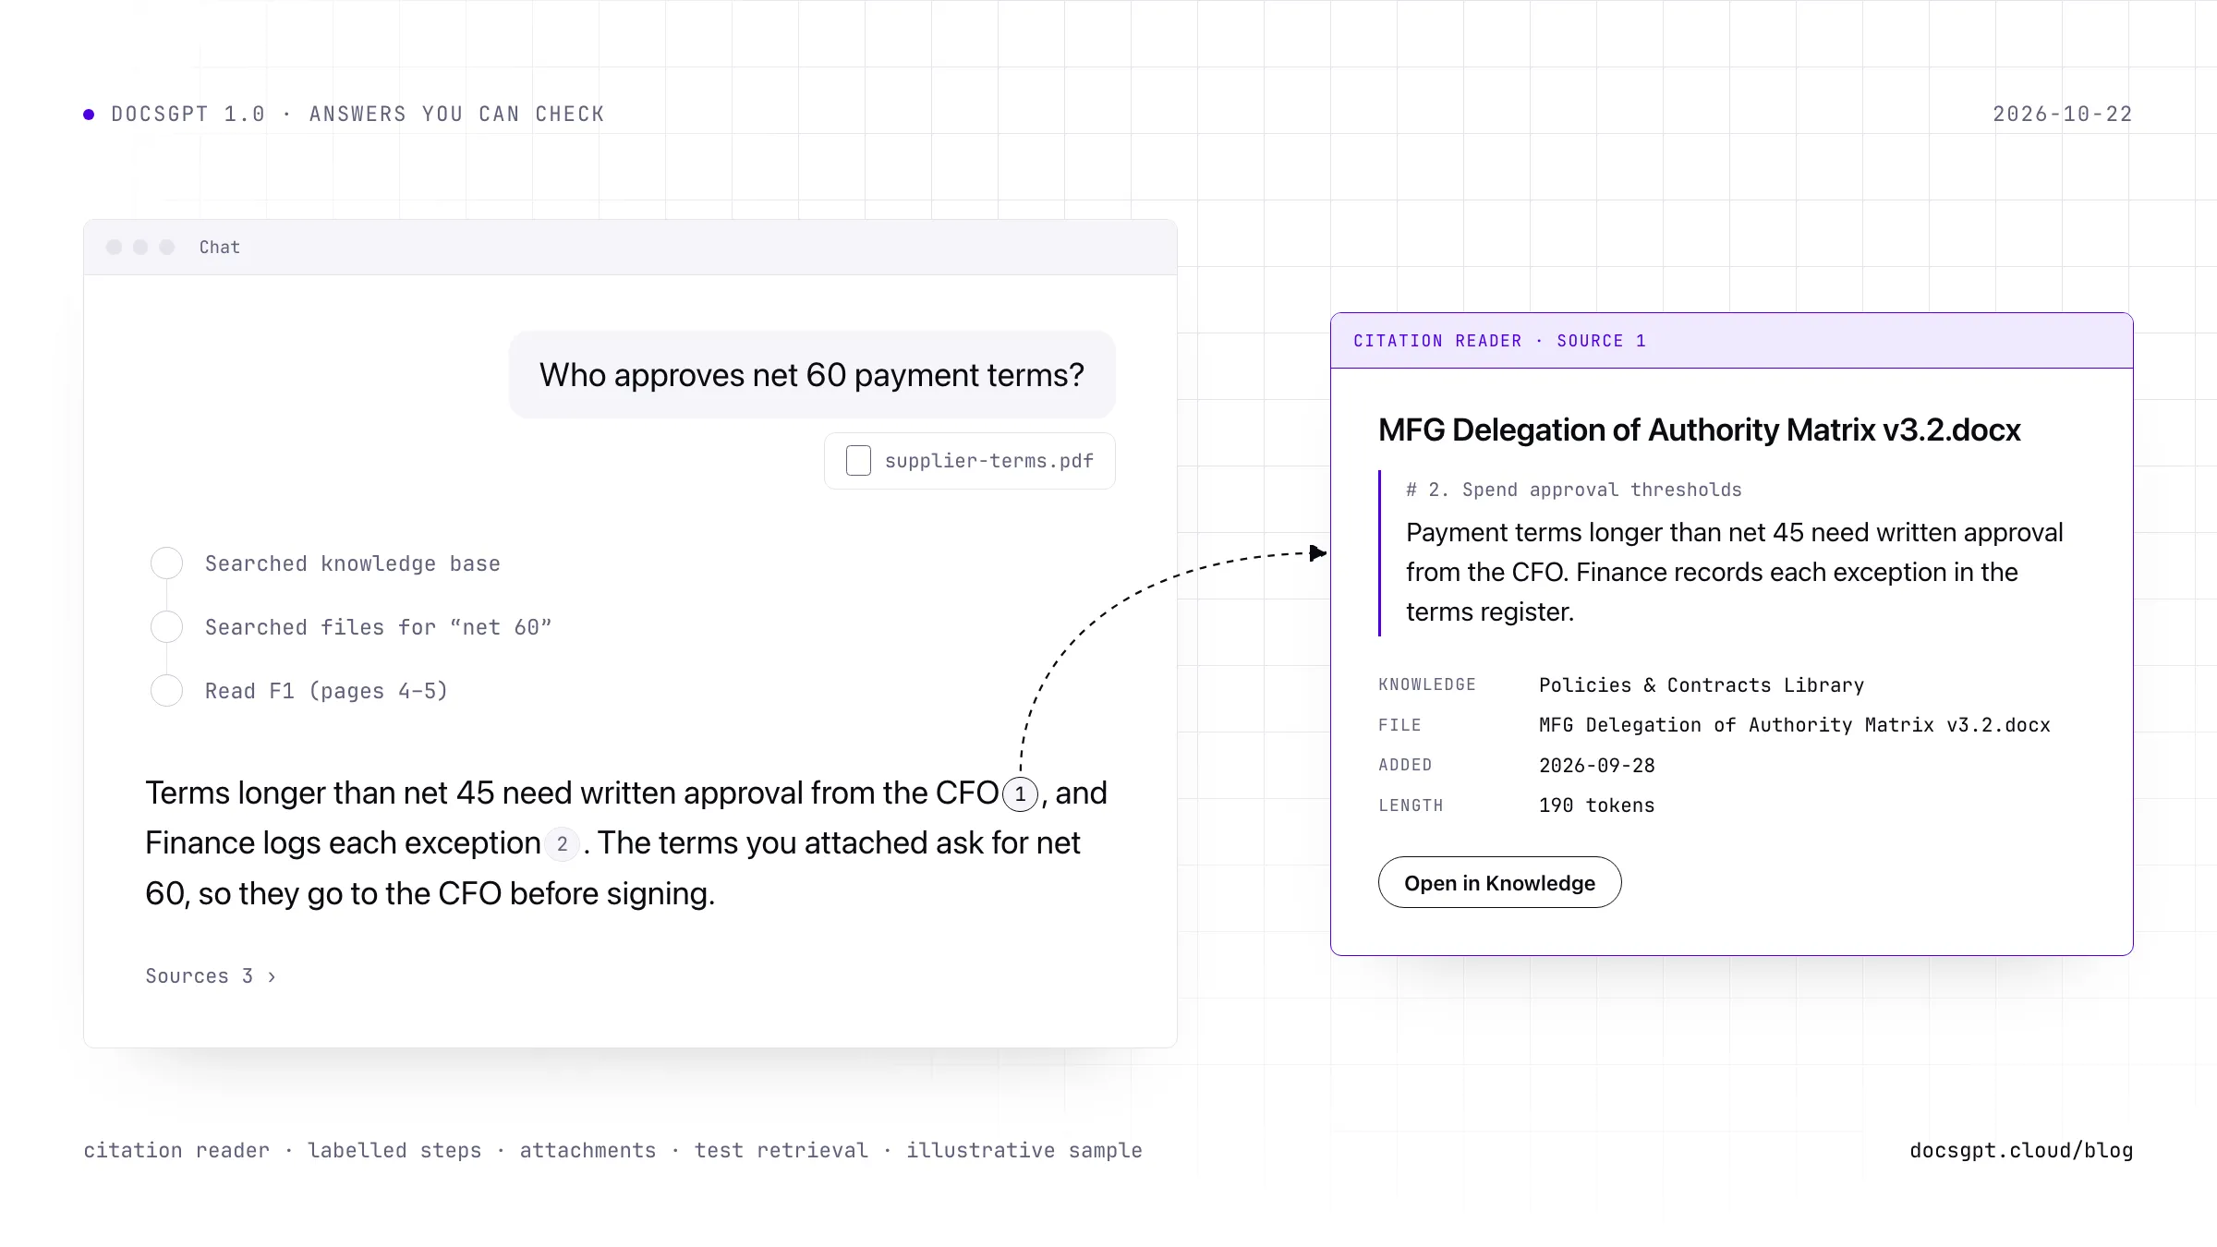2217x1247 pixels.
Task: Click the step circle beside Read F1
Action: 166,691
